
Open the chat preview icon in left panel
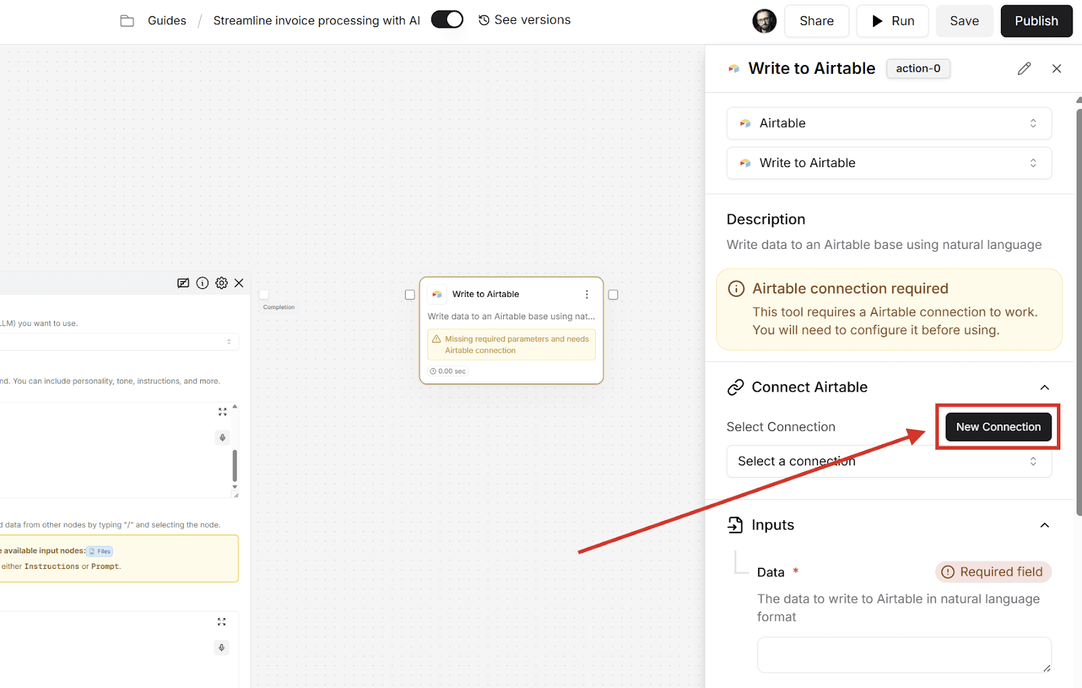(183, 283)
